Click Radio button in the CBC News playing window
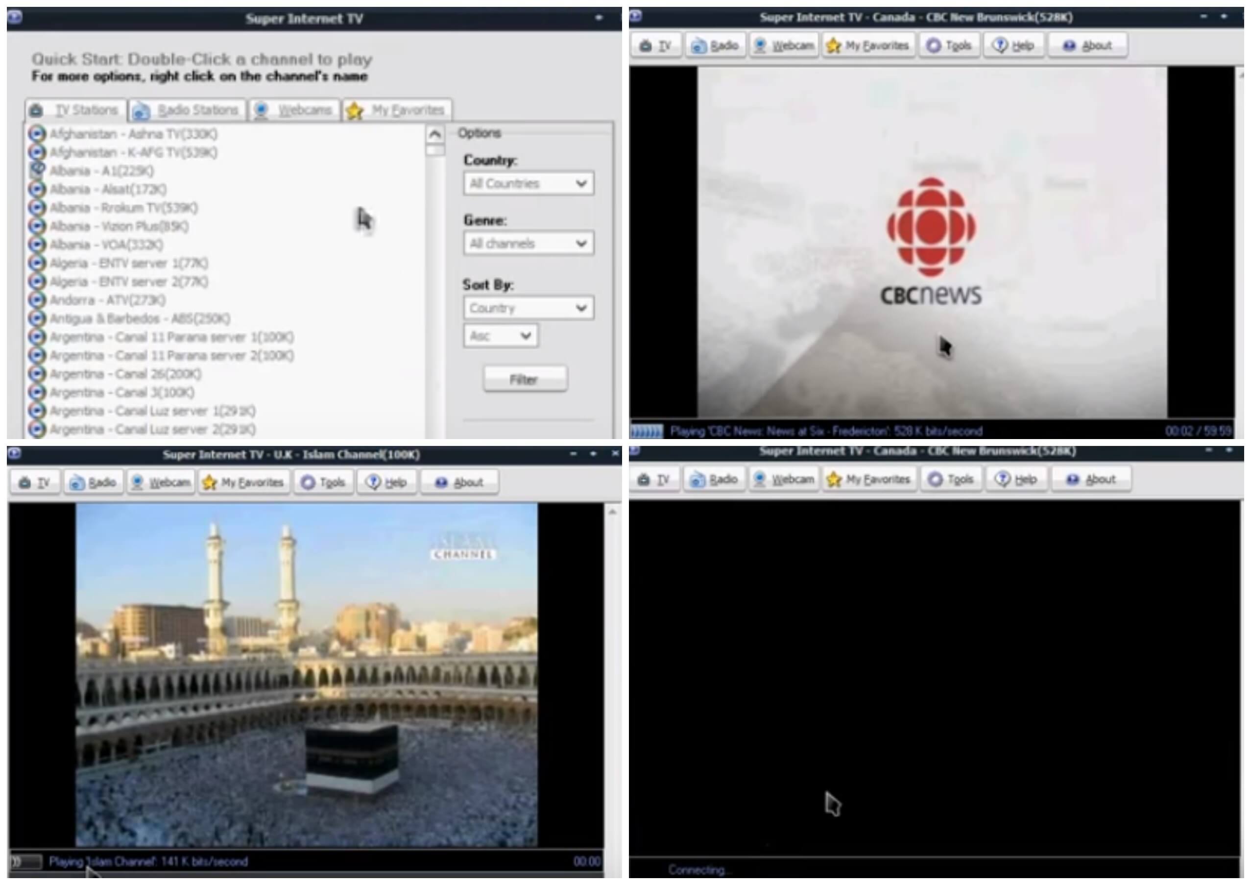1251x885 pixels. pyautogui.click(x=715, y=45)
